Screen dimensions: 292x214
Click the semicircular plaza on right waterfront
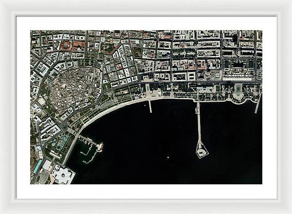click(238, 96)
